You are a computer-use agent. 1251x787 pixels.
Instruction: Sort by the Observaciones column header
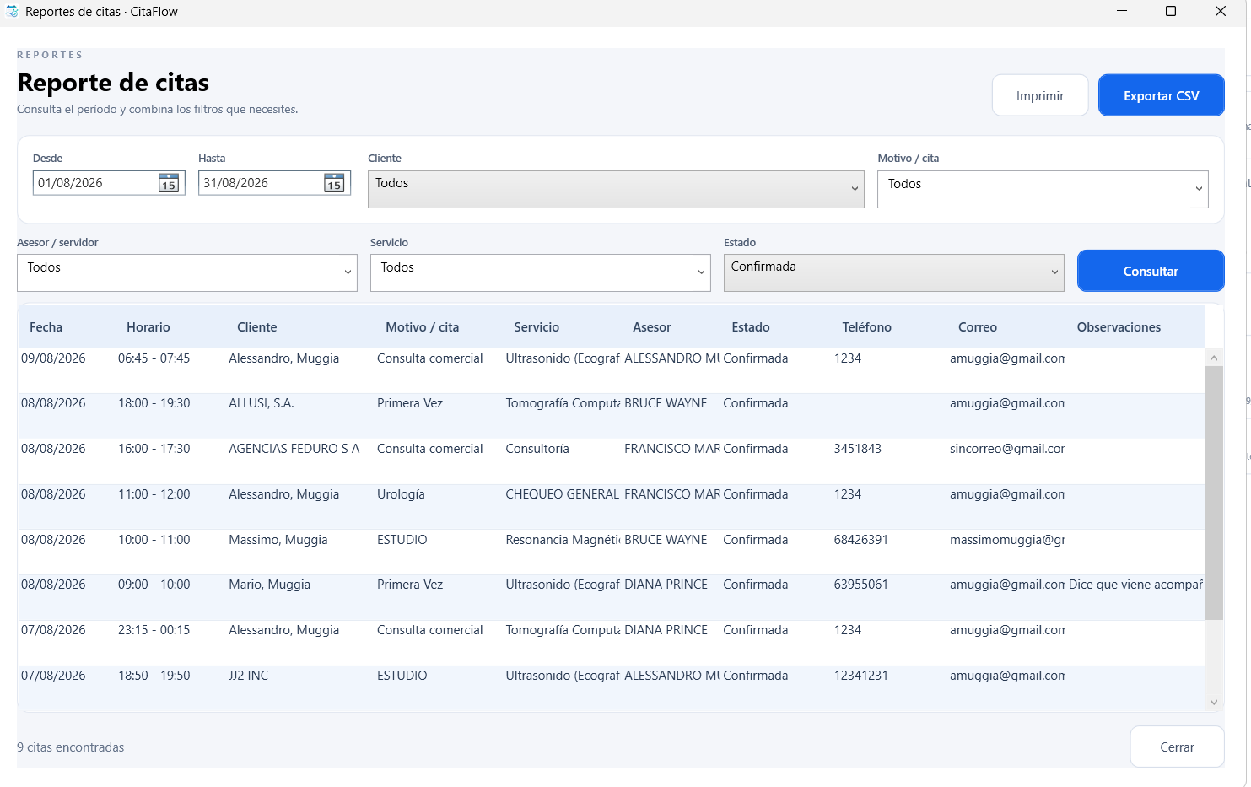(1119, 327)
